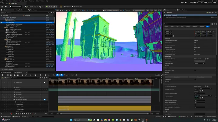Screen dimensions: 218x122
Task: Open the Build menu
Action: click(x=25, y=1)
